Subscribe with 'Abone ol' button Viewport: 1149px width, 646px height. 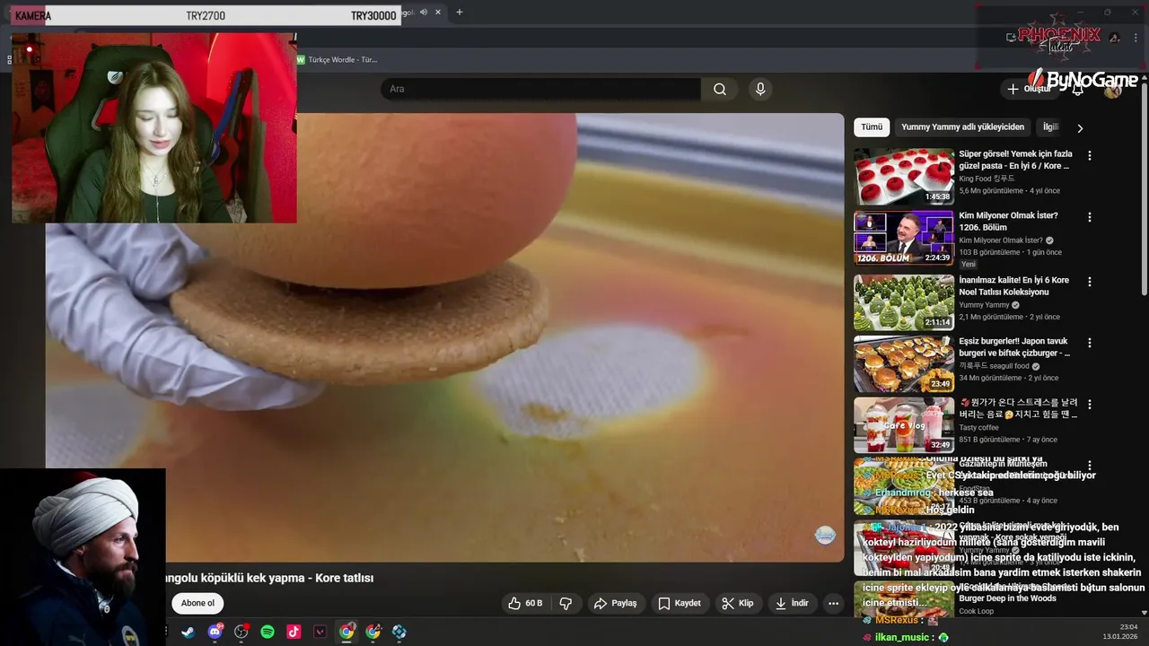[197, 603]
